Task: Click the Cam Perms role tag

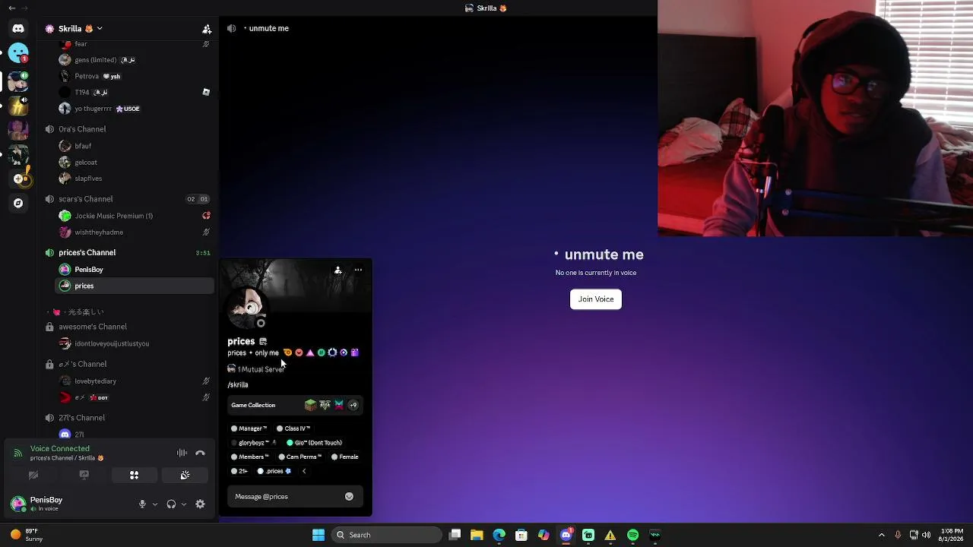Action: (299, 457)
